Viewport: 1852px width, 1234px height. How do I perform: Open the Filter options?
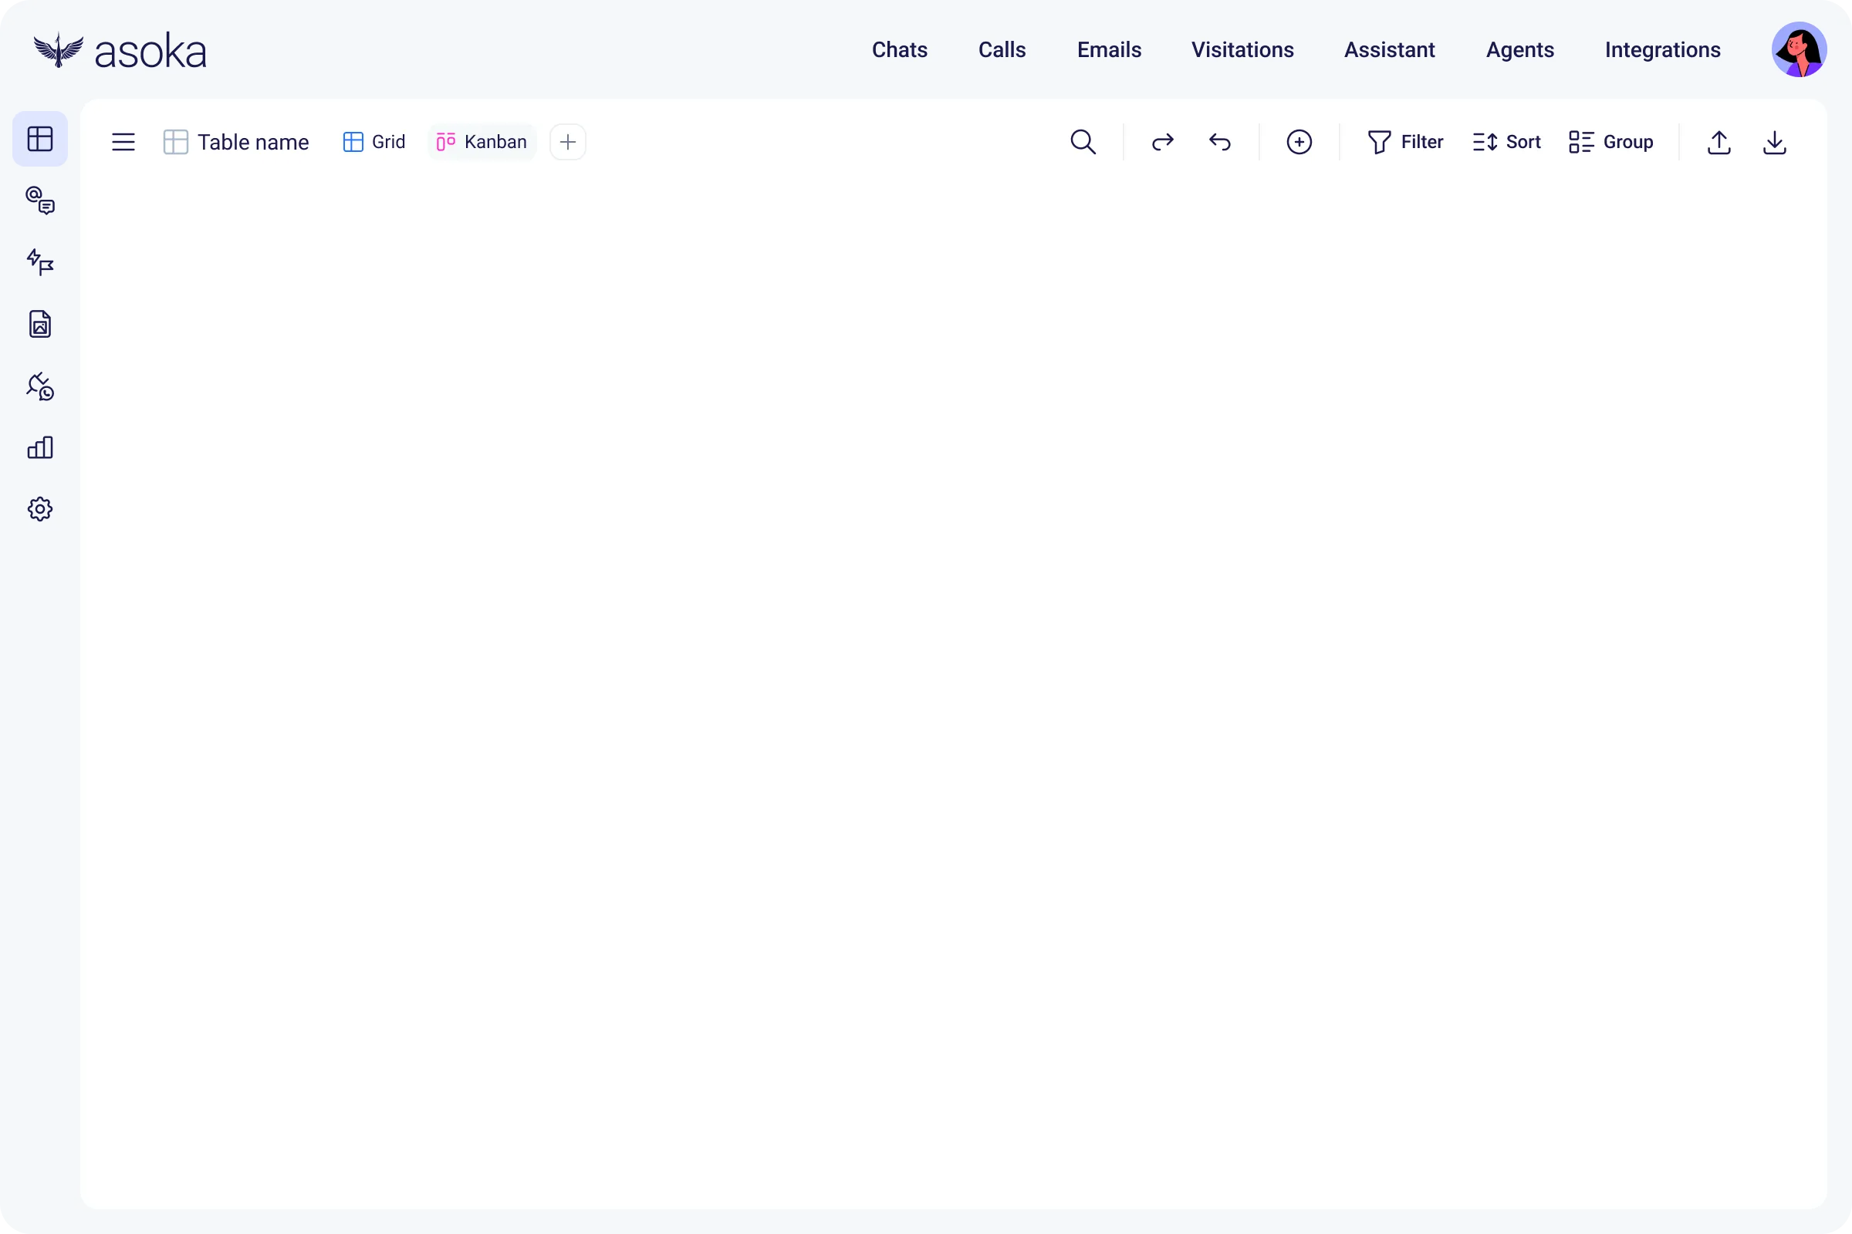pos(1405,143)
